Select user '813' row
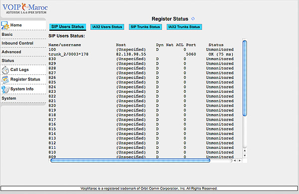This screenshot has width=299, height=194. pyautogui.click(x=141, y=138)
